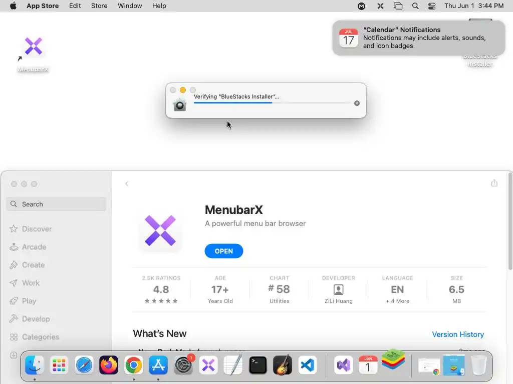This screenshot has height=384, width=513.
Task: Open the Edit menu
Action: 75,6
